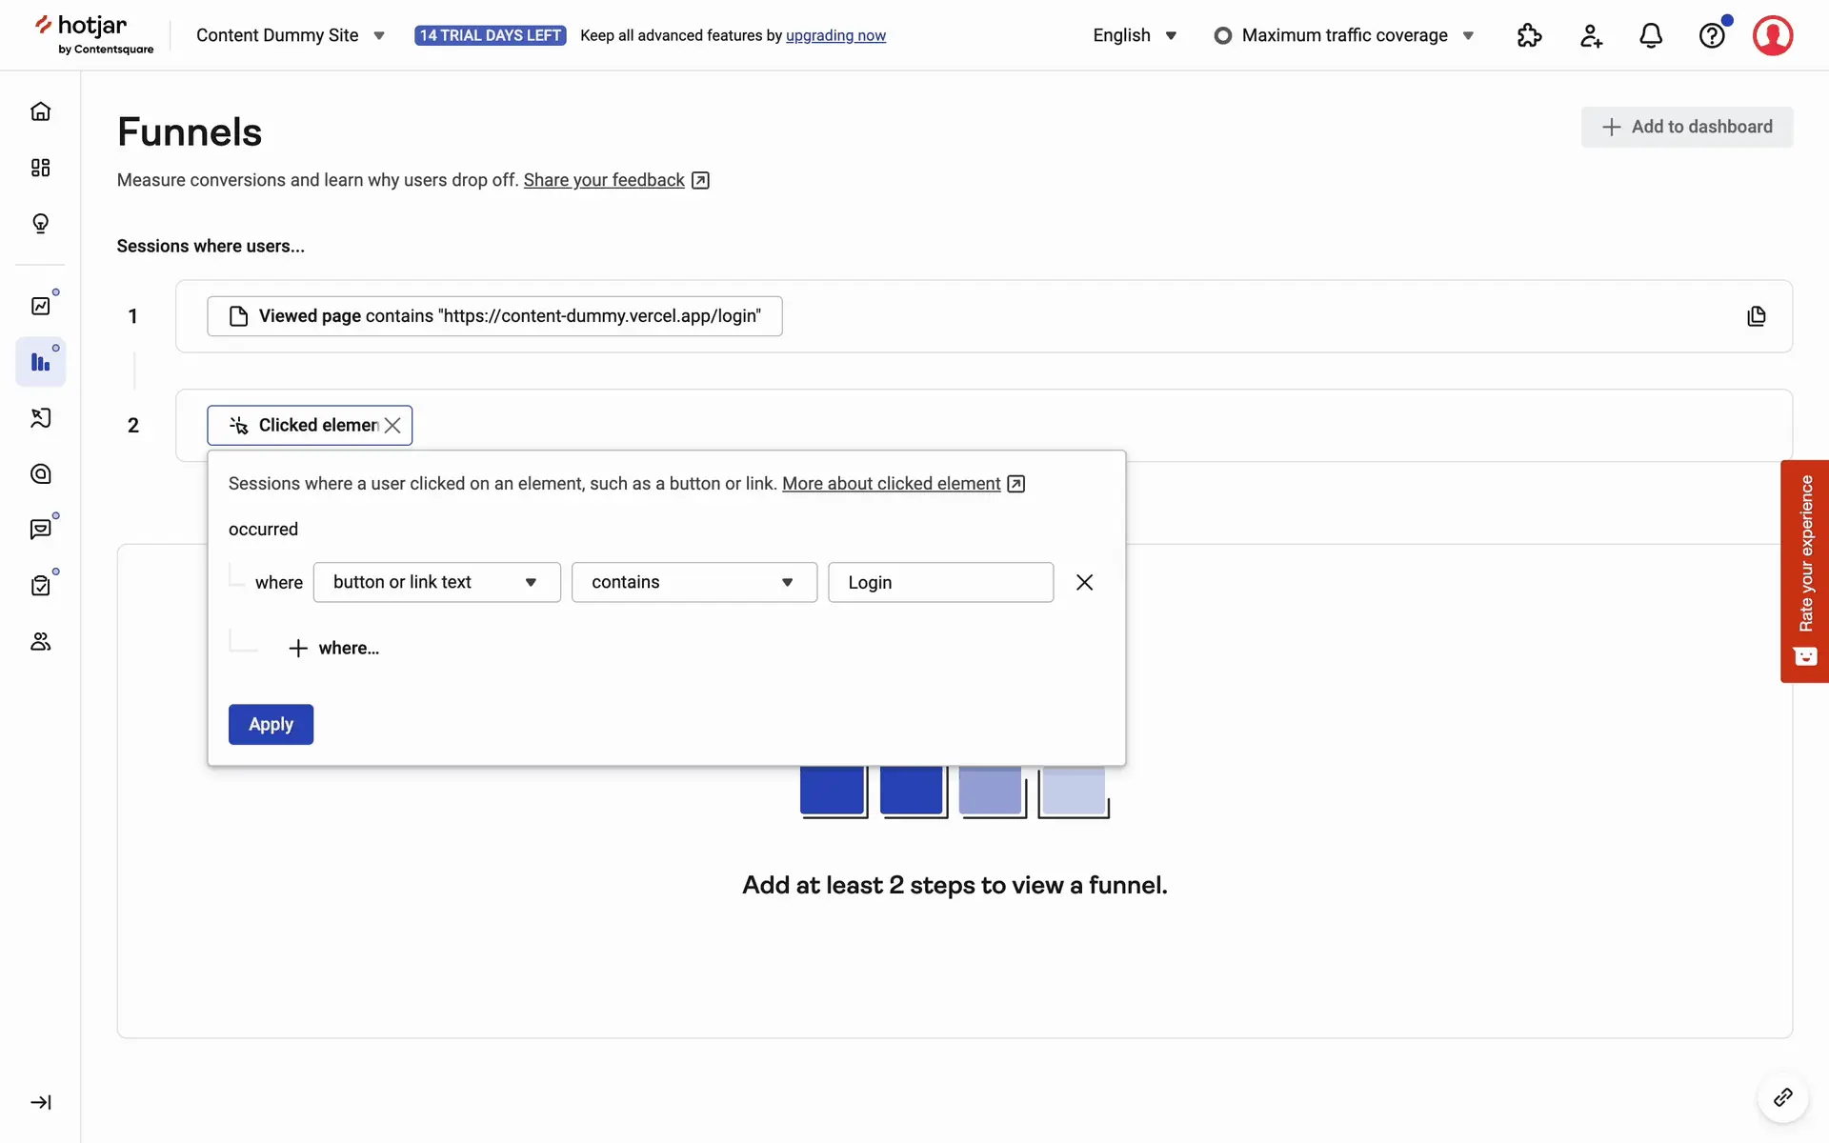Add another 'where...' condition
This screenshot has height=1143, width=1829.
click(334, 648)
